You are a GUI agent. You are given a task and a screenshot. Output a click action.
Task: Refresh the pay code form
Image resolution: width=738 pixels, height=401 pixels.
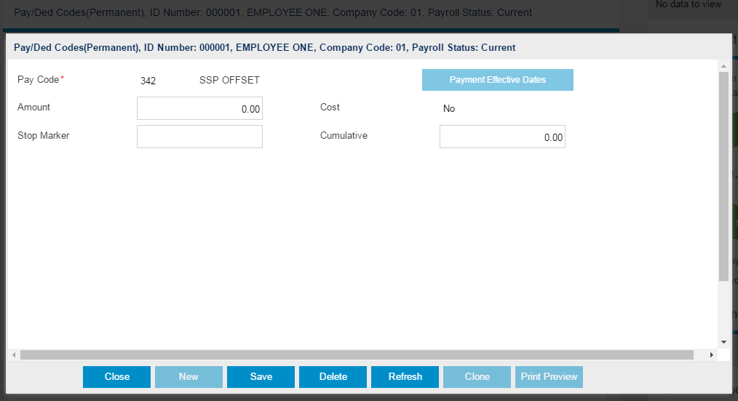point(405,377)
